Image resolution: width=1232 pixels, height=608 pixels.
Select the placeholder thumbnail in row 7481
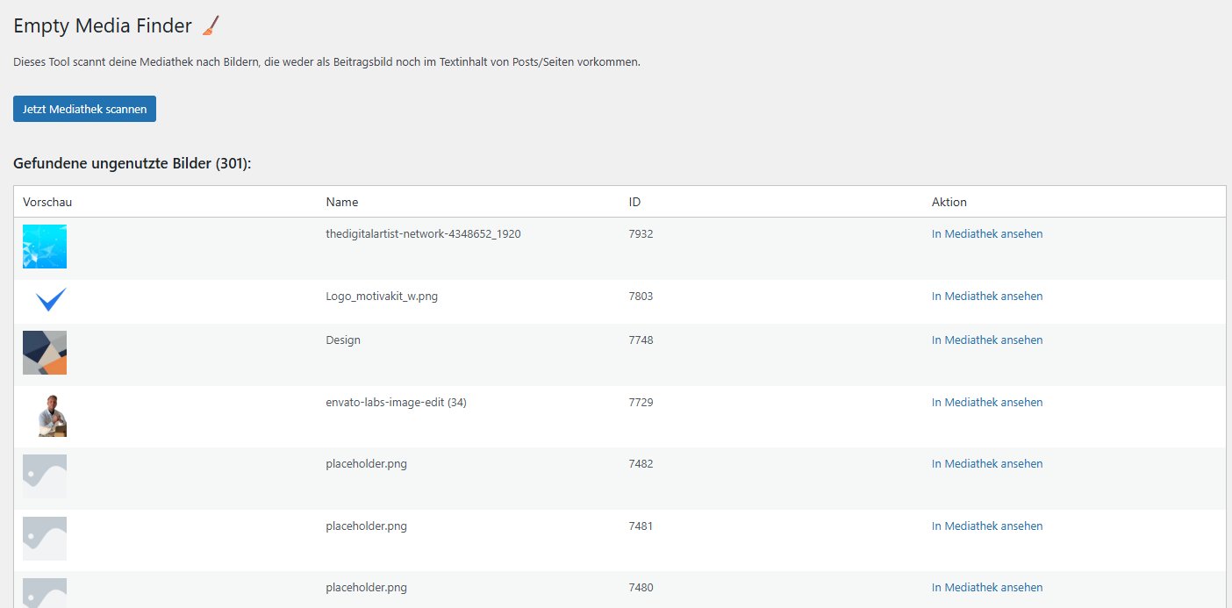click(x=45, y=539)
